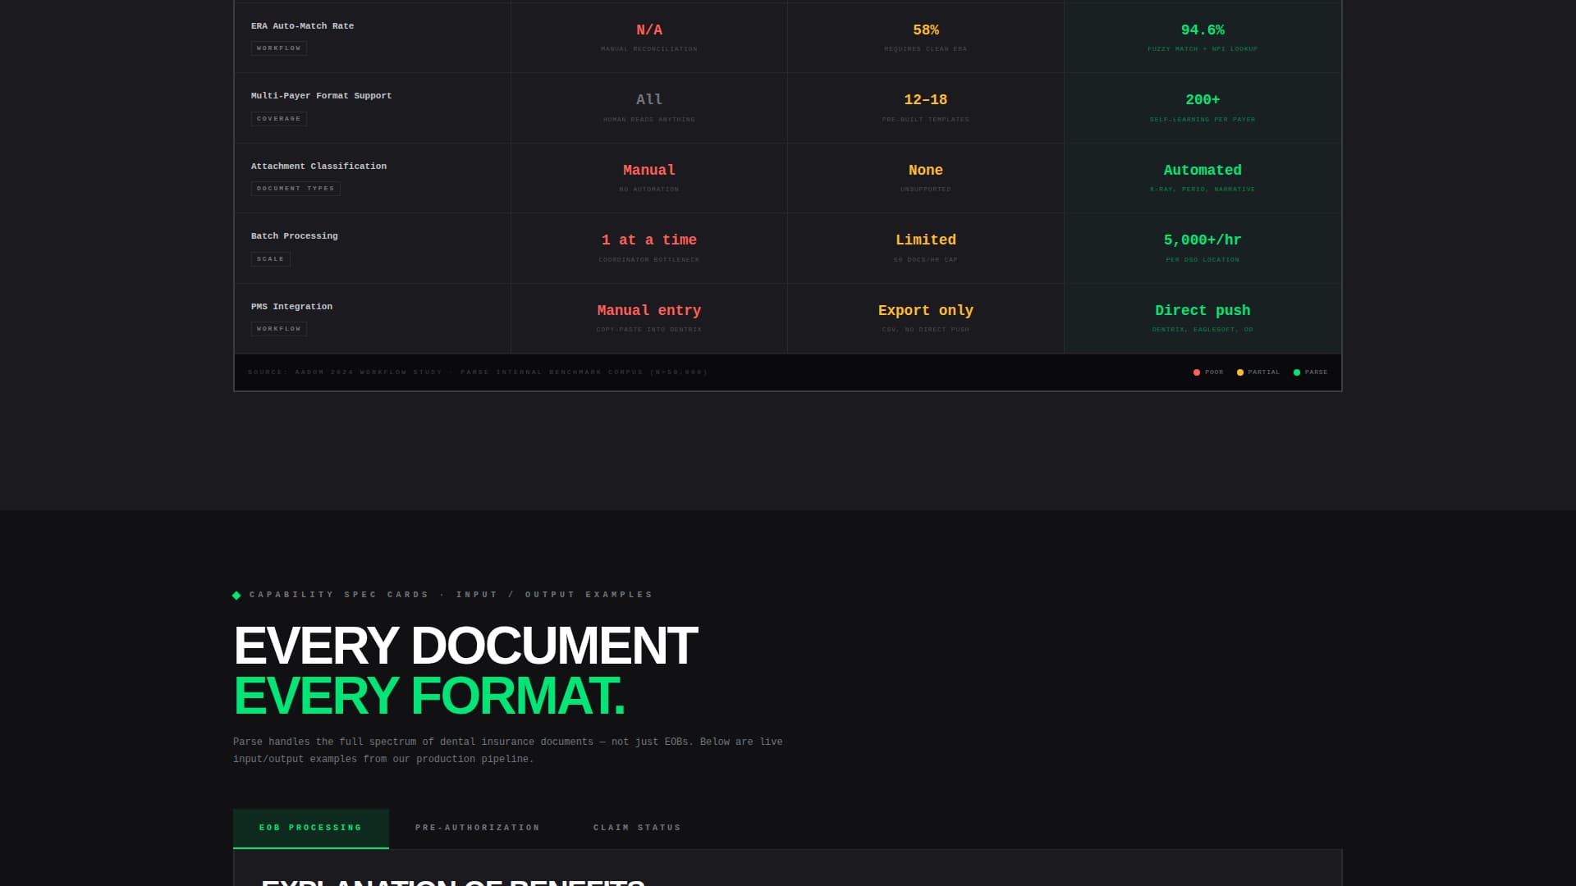Click the "Fuzzy match + NPI lookup" caption
The height and width of the screenshot is (886, 1576).
[x=1203, y=49]
